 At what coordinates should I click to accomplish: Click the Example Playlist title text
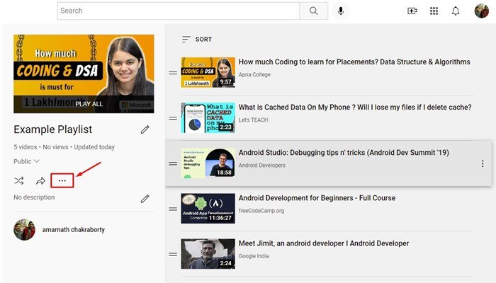click(x=53, y=129)
